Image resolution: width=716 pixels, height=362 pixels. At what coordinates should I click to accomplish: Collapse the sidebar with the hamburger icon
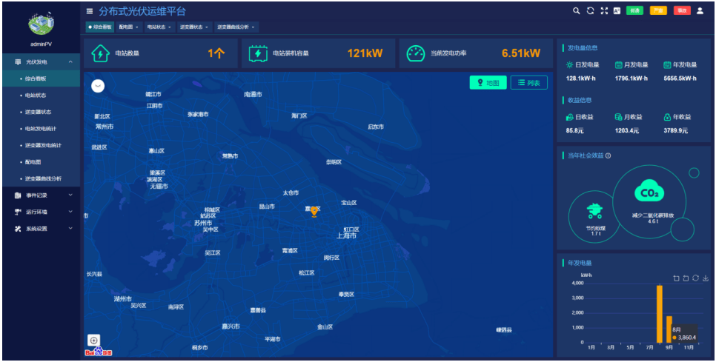coord(90,11)
